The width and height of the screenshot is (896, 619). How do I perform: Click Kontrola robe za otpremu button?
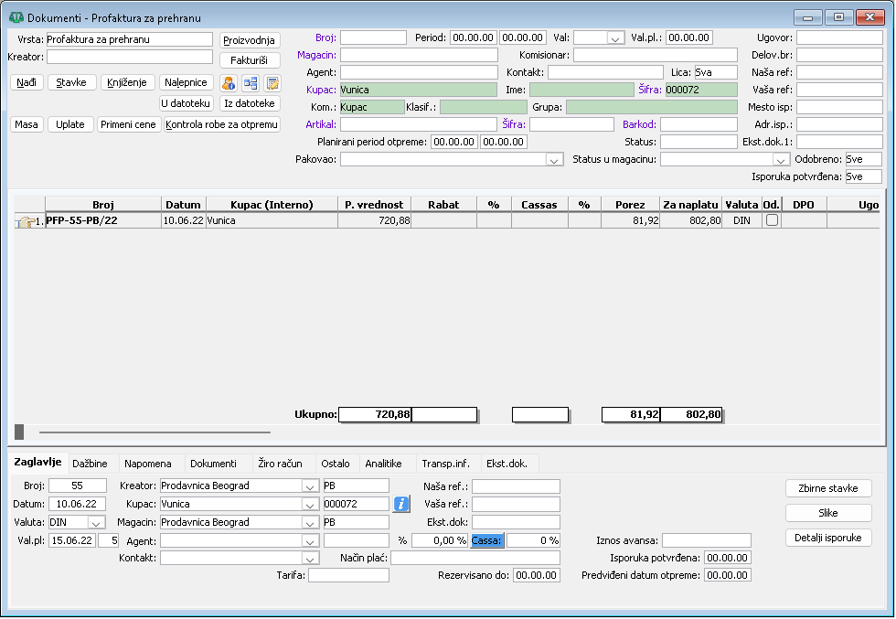221,124
